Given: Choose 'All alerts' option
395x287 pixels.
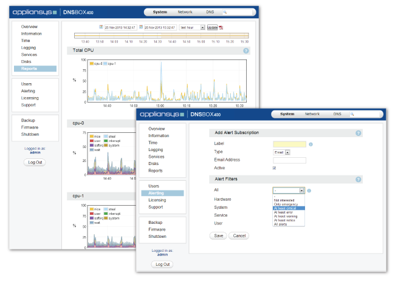Looking at the screenshot, I should 280,225.
